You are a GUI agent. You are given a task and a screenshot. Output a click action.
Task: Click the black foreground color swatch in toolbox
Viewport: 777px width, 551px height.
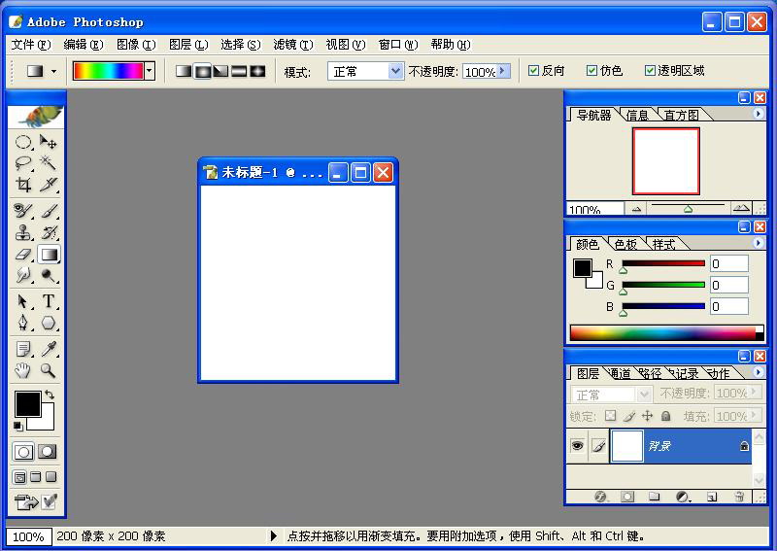pyautogui.click(x=28, y=403)
